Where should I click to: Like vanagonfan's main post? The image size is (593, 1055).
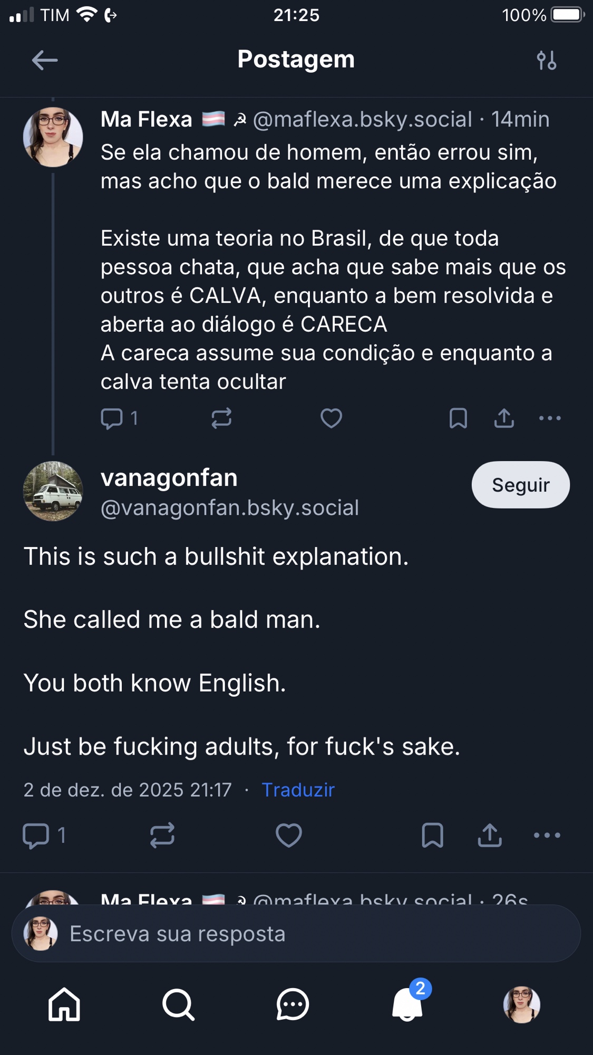[289, 835]
